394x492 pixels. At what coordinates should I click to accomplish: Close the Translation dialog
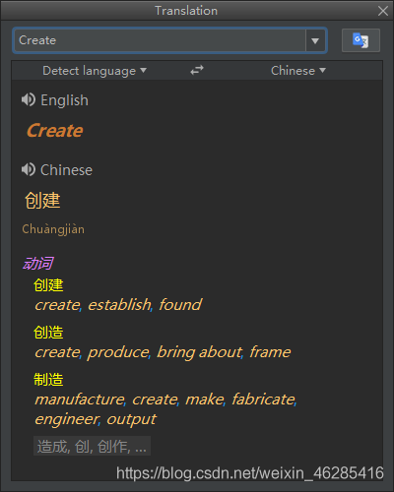point(383,11)
